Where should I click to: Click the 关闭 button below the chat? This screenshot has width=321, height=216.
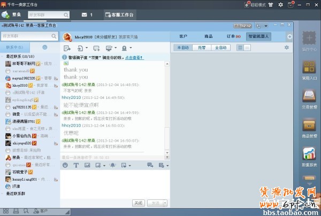(138, 203)
